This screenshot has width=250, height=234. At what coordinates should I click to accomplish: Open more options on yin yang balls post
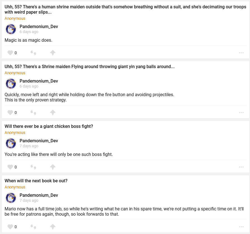241,113
